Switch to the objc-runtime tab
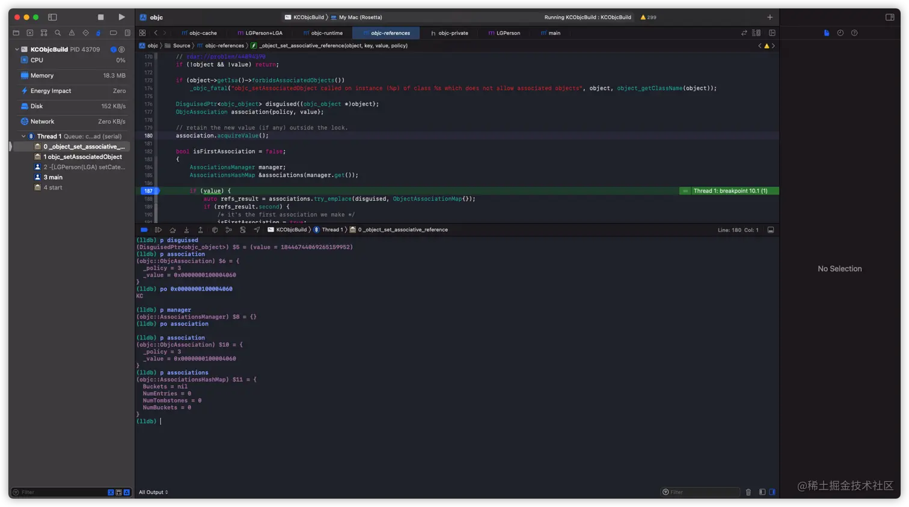The width and height of the screenshot is (909, 507). coord(323,33)
